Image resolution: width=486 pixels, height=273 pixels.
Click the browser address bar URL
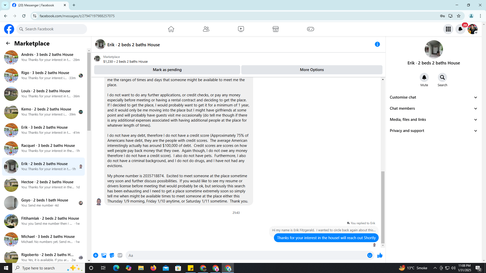(77, 16)
